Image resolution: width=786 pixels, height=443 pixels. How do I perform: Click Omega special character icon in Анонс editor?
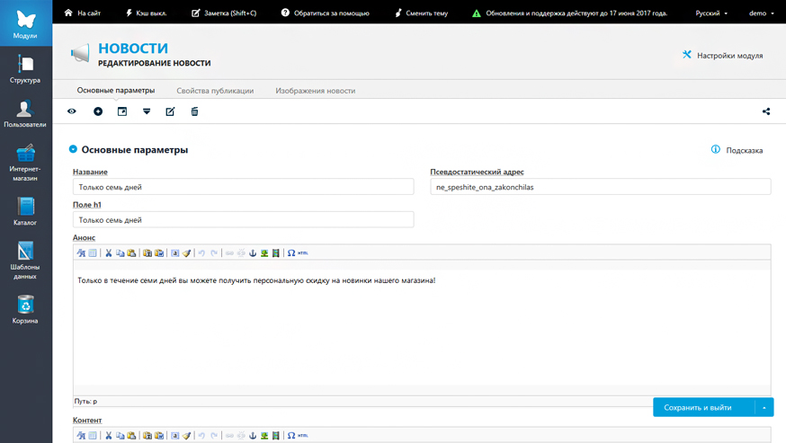291,253
